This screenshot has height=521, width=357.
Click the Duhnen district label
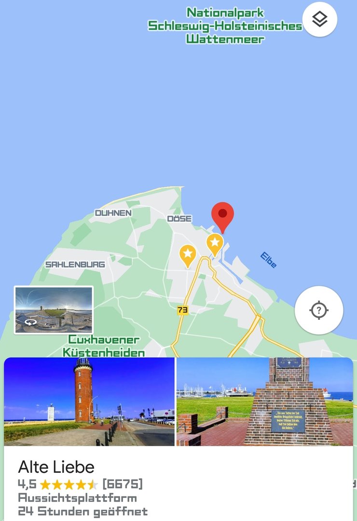tap(113, 213)
